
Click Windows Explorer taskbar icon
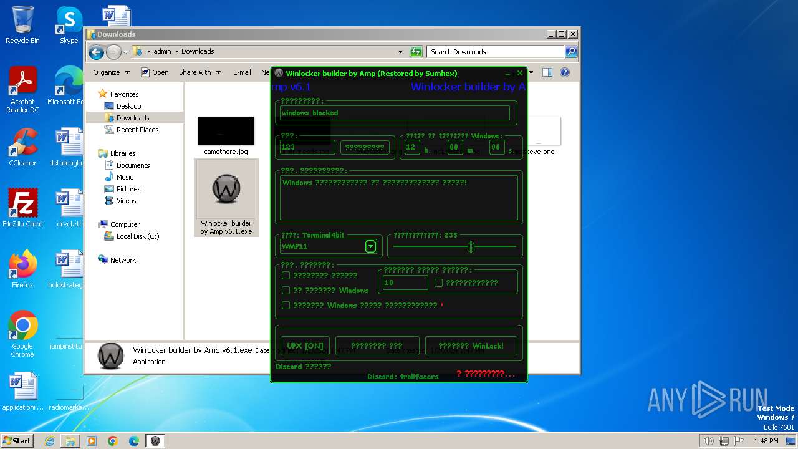tap(70, 441)
